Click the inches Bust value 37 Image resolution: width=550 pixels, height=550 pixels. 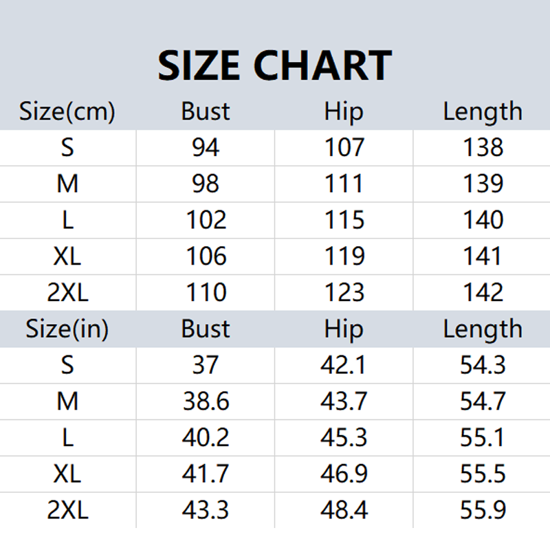tap(206, 365)
